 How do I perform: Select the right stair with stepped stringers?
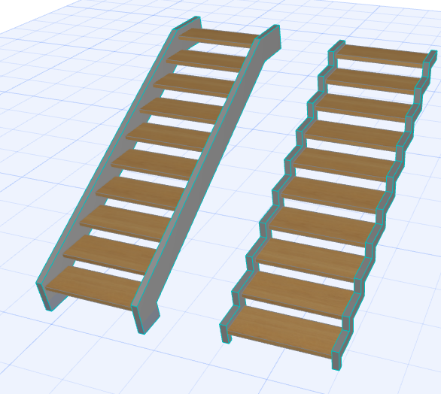329,205
